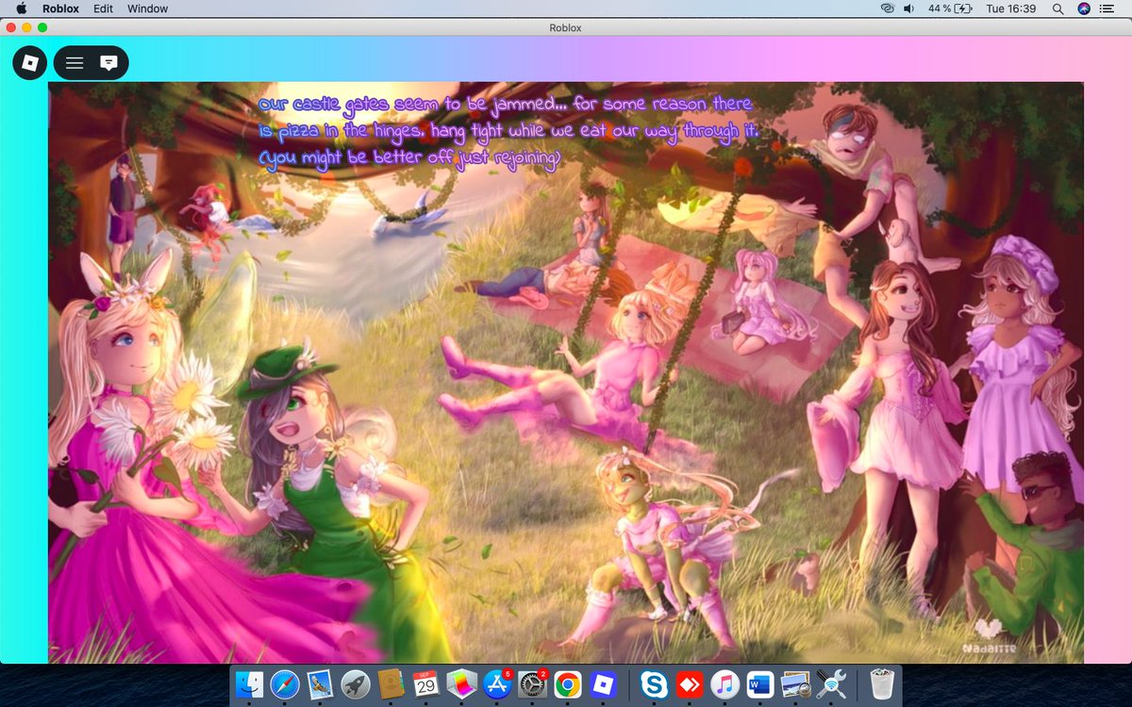Open the Contacts book in dock

[391, 685]
